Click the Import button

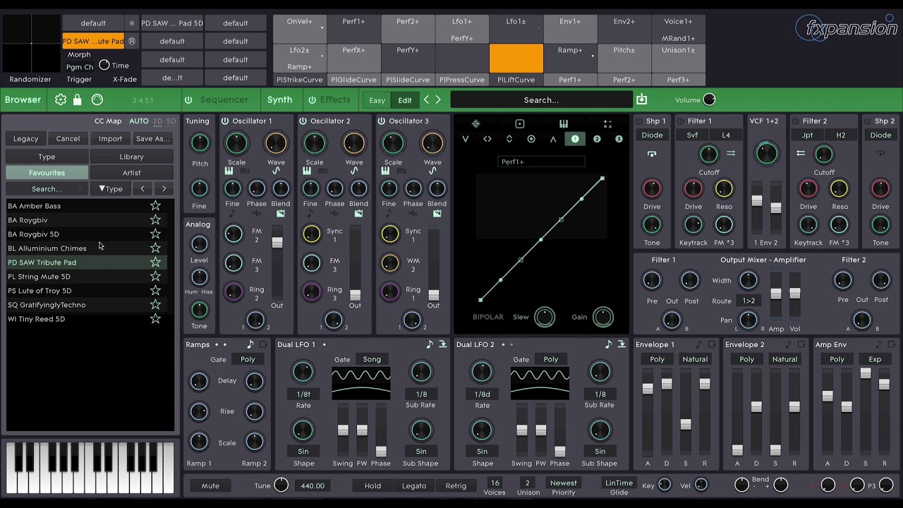coord(110,139)
